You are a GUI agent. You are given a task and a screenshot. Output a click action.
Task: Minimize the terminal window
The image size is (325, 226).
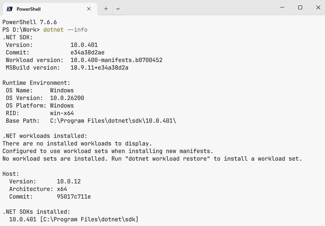282,8
